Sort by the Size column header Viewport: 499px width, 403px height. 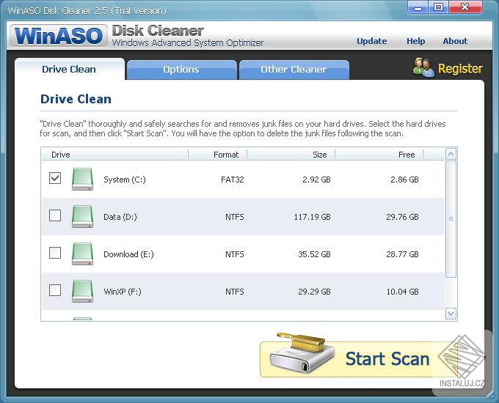(x=291, y=155)
